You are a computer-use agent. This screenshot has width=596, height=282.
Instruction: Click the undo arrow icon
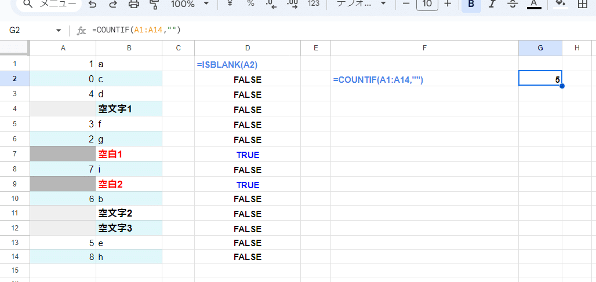tap(92, 4)
